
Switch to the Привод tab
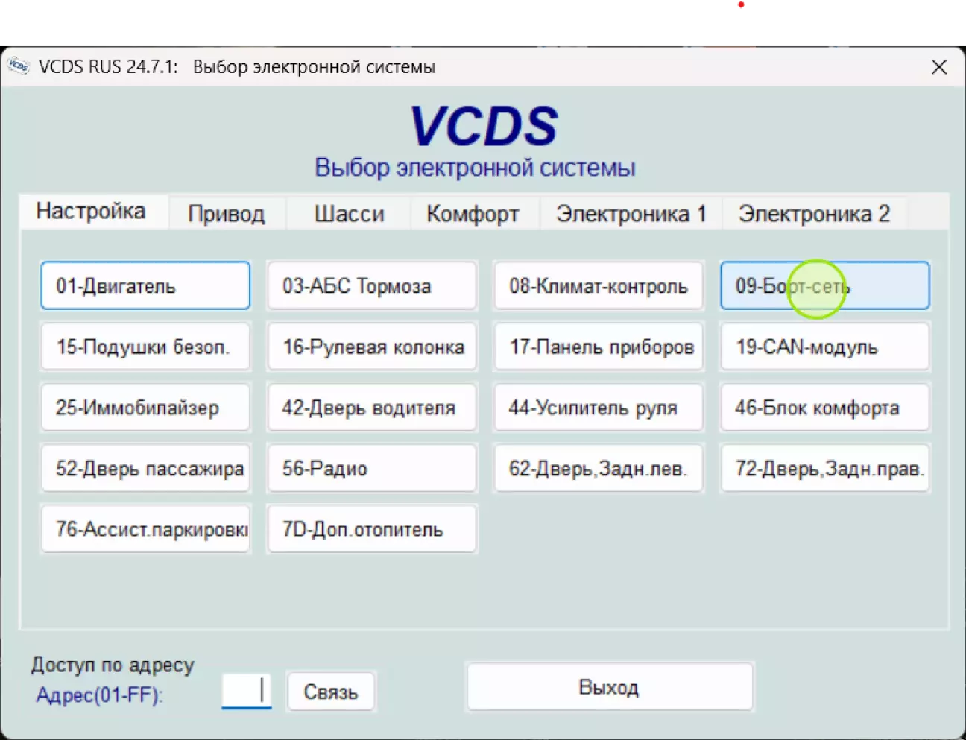coord(227,214)
